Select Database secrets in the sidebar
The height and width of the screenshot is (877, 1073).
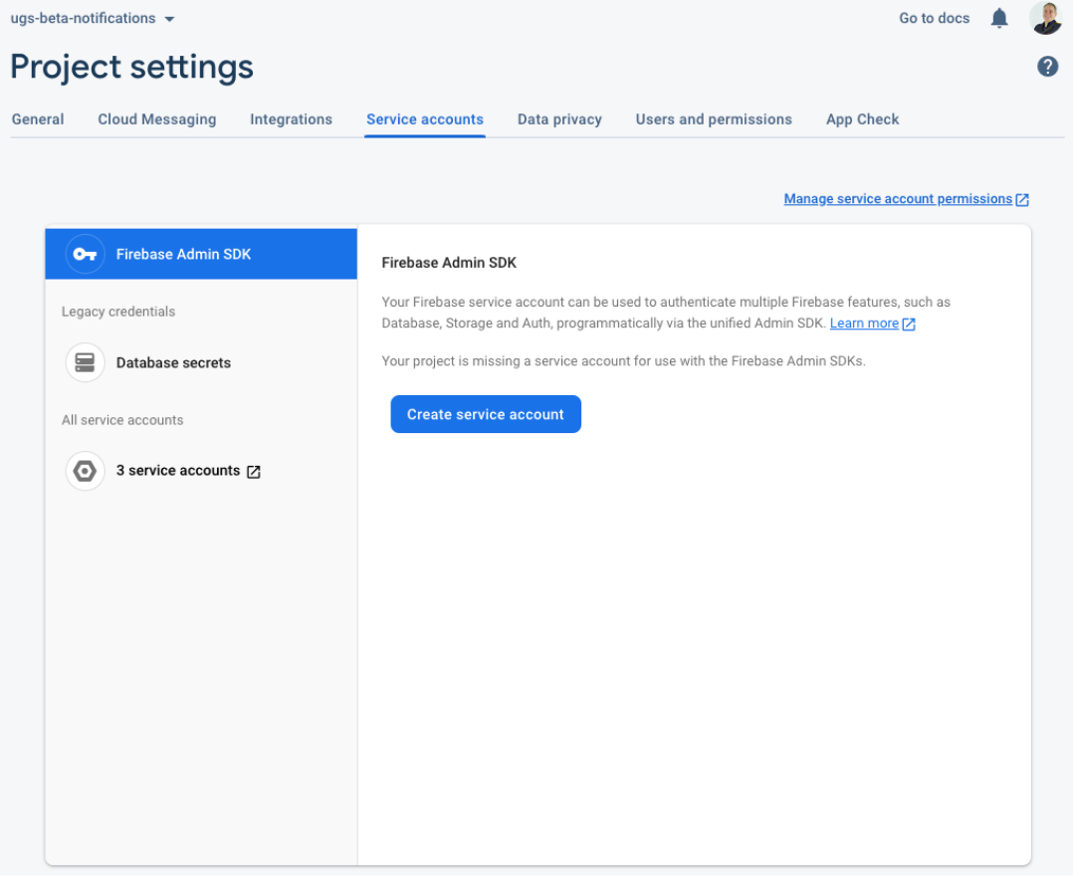pos(173,362)
